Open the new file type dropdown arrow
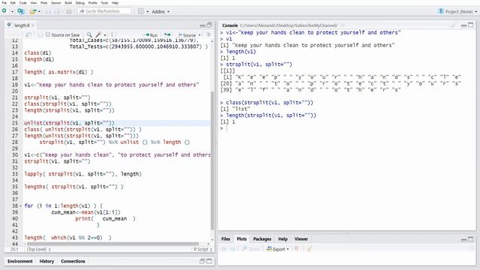This screenshot has width=480, height=270. click(12, 11)
